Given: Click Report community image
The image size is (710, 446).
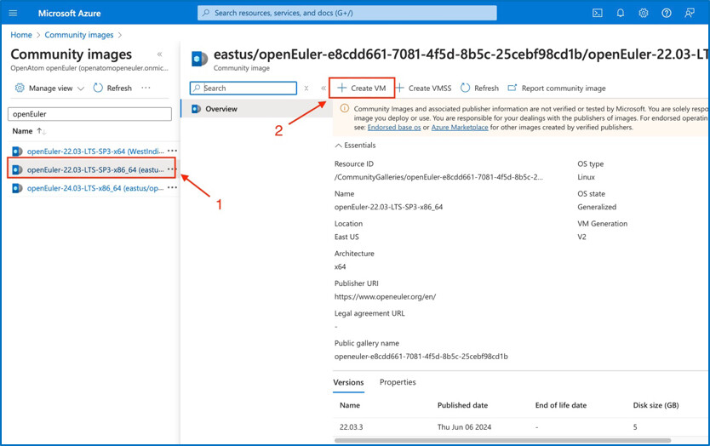Looking at the screenshot, I should tap(557, 88).
